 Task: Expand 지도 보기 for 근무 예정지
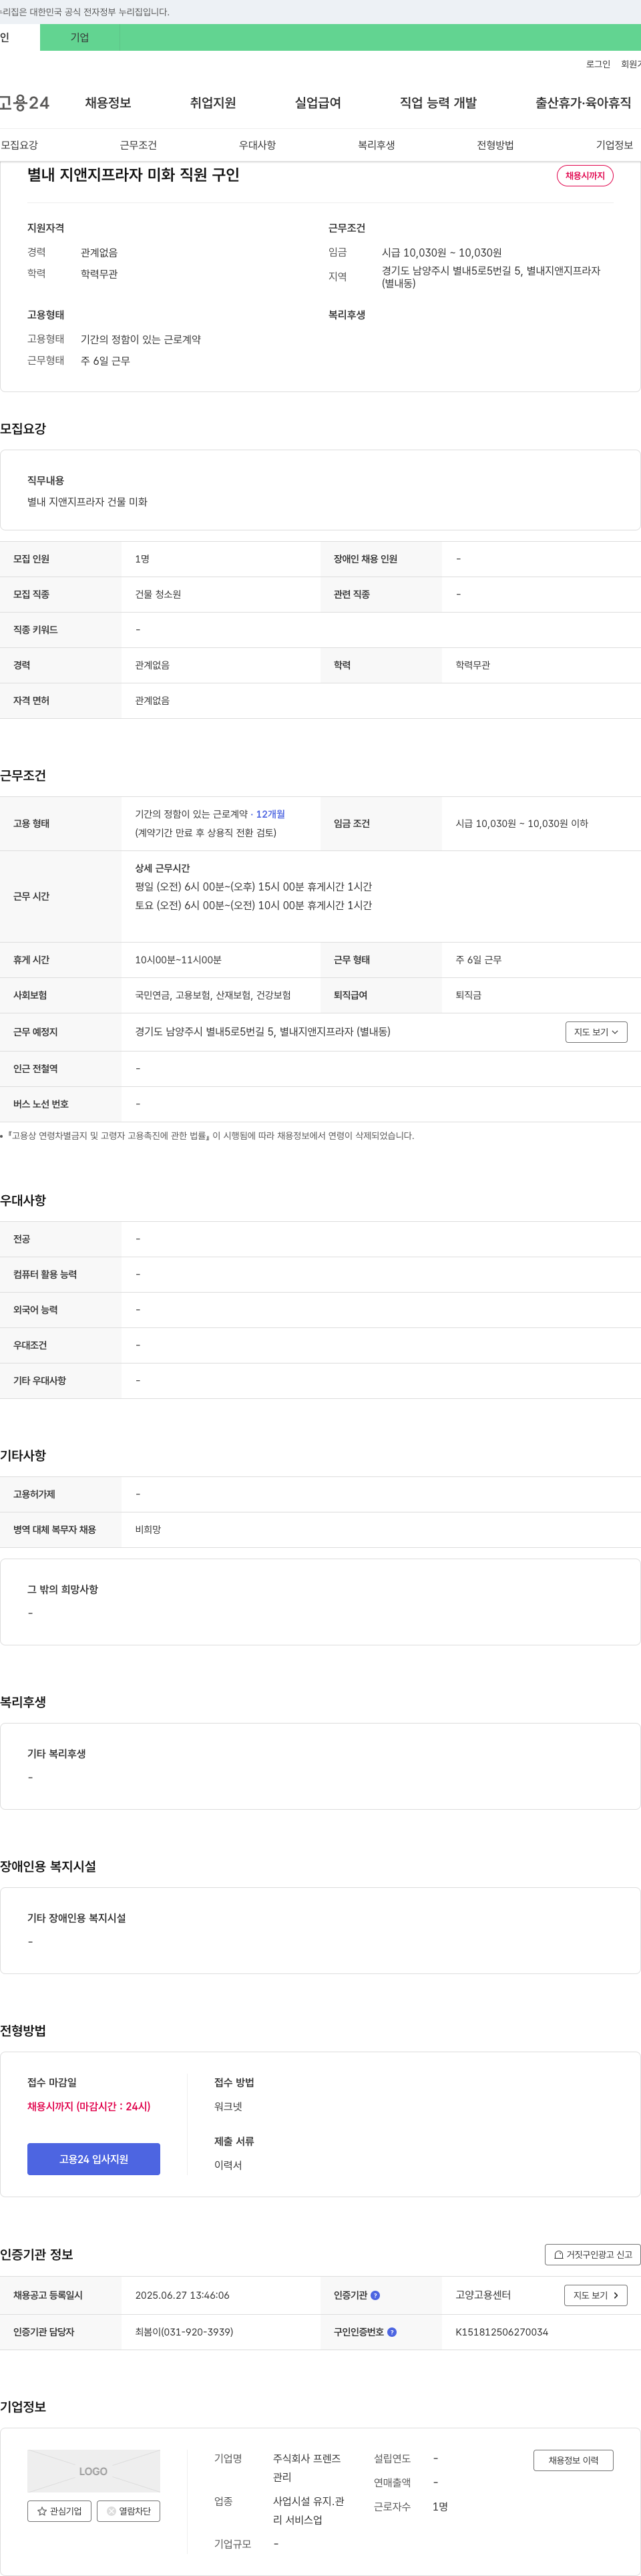pyautogui.click(x=596, y=1032)
